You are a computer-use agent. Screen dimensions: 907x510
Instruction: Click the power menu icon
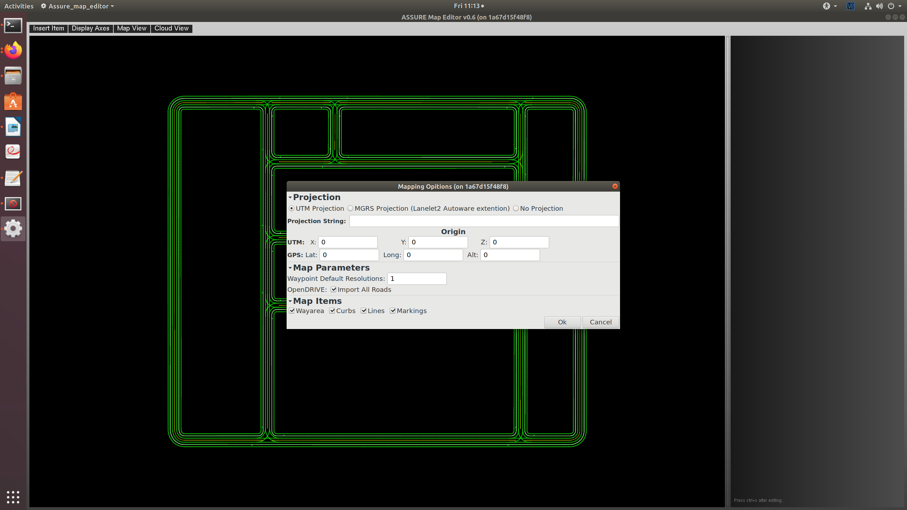coord(891,6)
